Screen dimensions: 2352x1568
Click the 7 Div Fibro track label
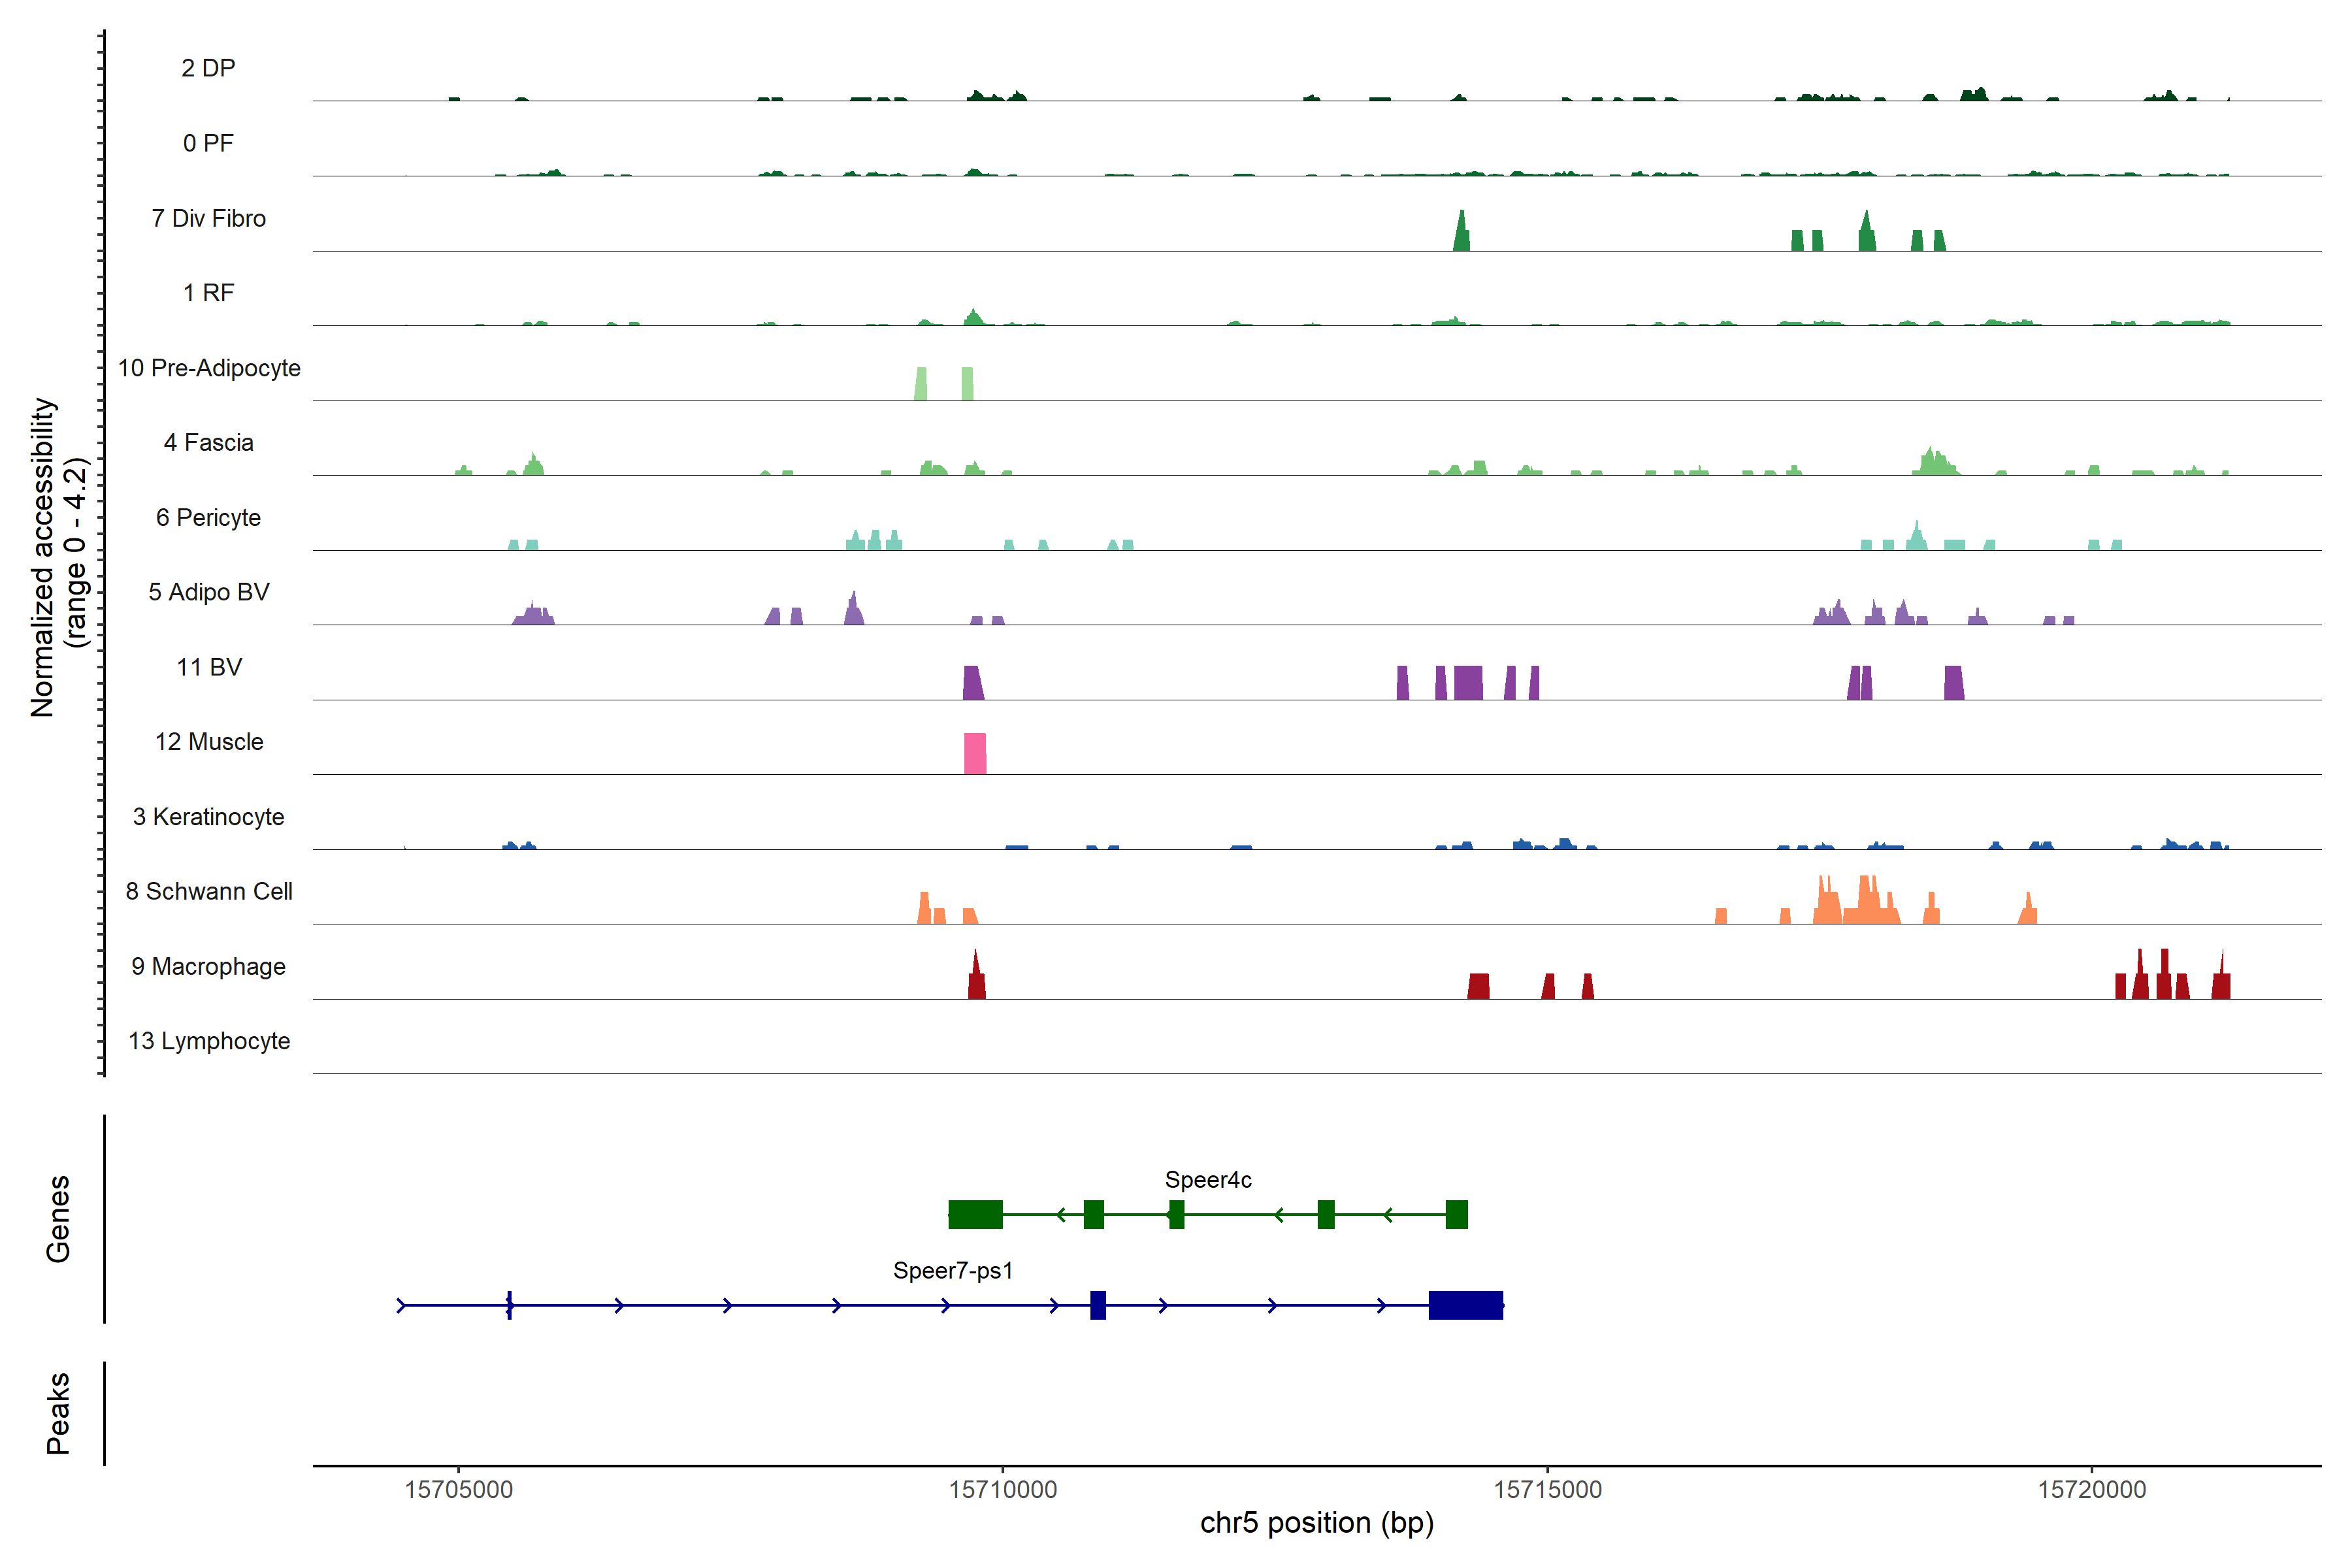[x=208, y=218]
